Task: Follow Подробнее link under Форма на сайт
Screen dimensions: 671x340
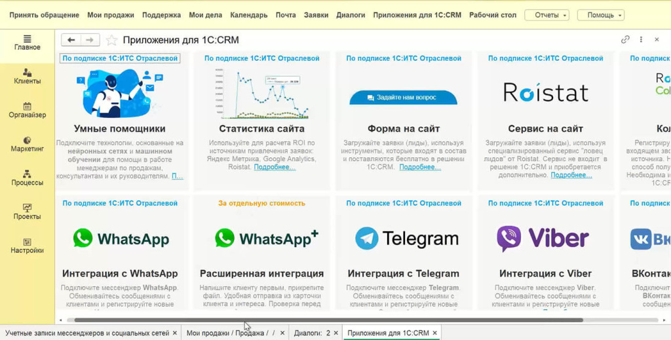Action: [420, 167]
